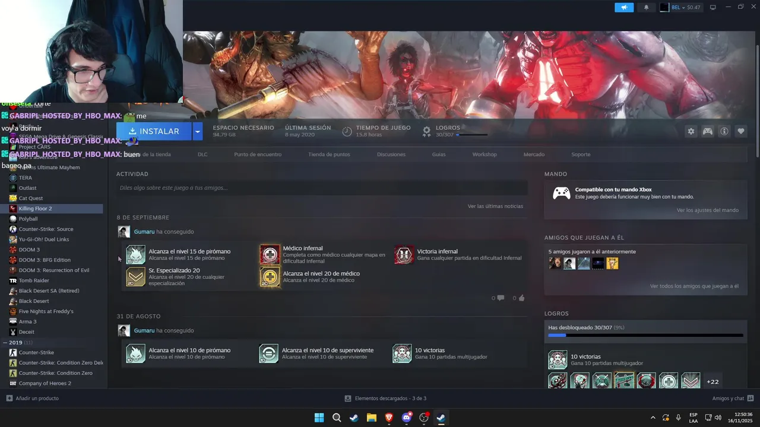Click Sr. Especializado 20 achievement icon

(x=135, y=276)
